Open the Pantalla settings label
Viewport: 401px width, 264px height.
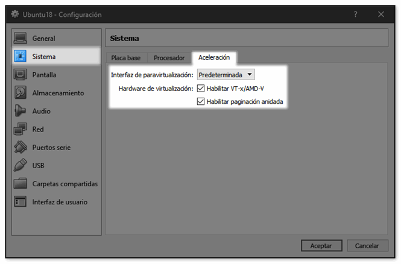(44, 75)
